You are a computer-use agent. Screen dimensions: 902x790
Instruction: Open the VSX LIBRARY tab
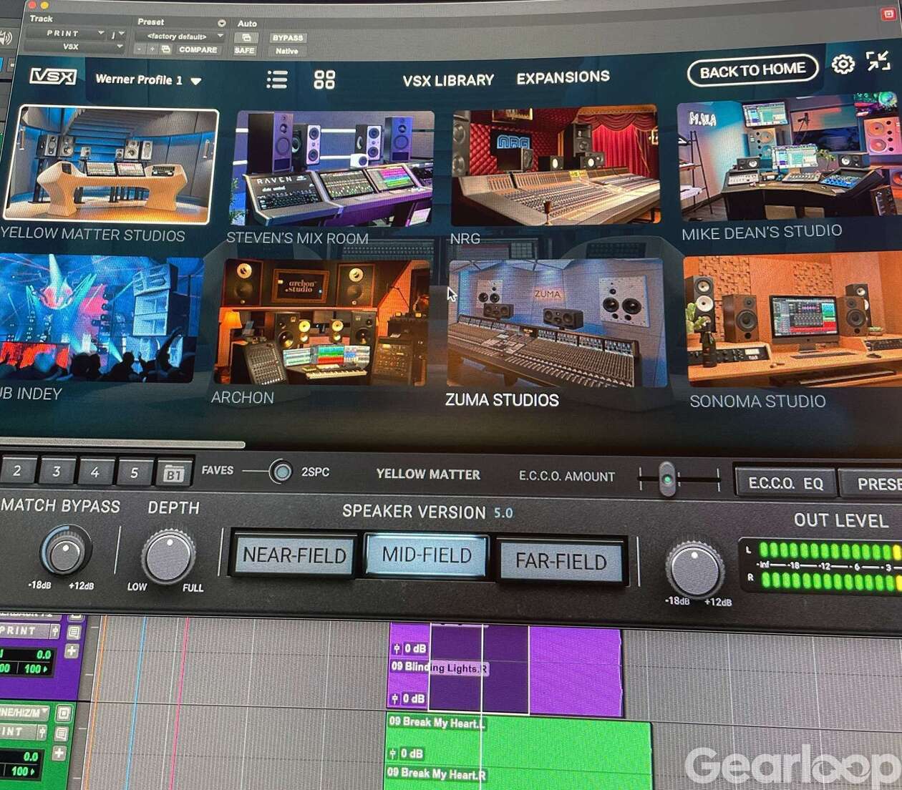[x=448, y=80]
